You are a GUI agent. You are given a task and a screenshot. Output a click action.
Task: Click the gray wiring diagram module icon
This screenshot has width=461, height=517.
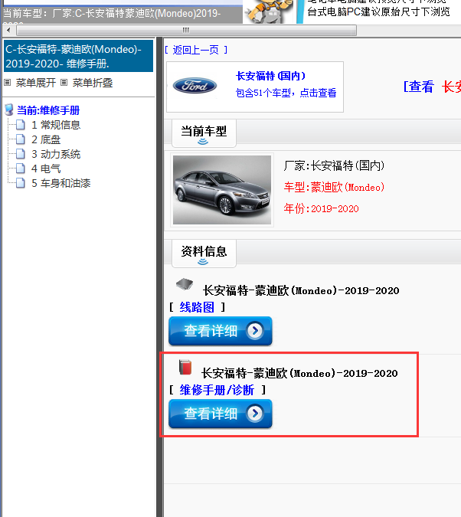click(185, 284)
